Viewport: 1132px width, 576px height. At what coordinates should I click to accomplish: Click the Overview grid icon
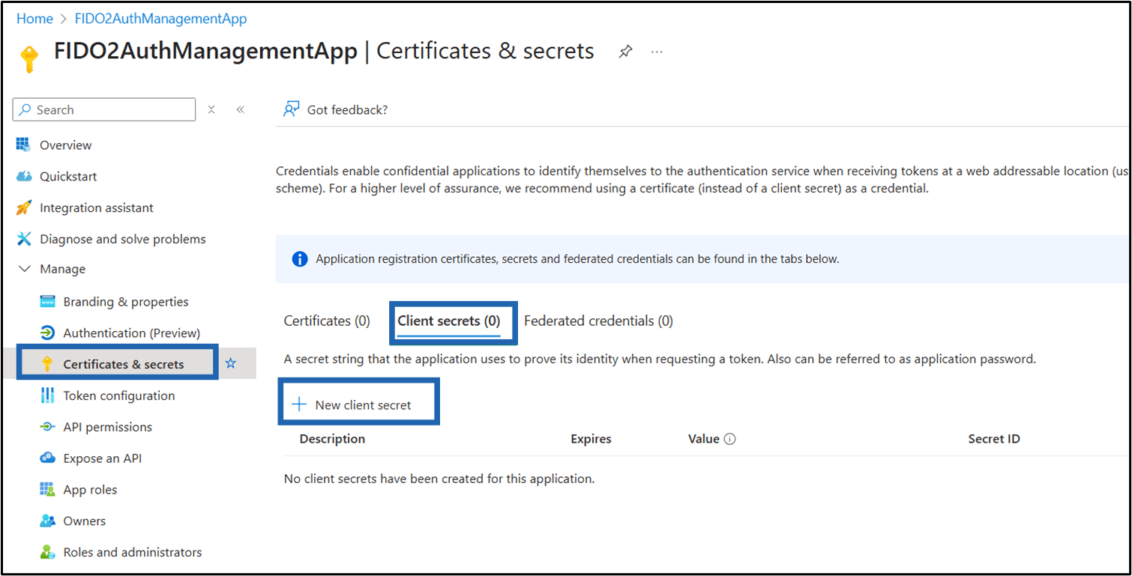[x=24, y=145]
